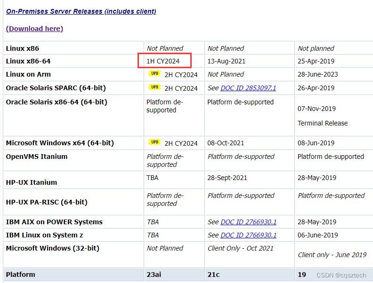Click the '25-Apr-2019' cell

click(x=316, y=61)
